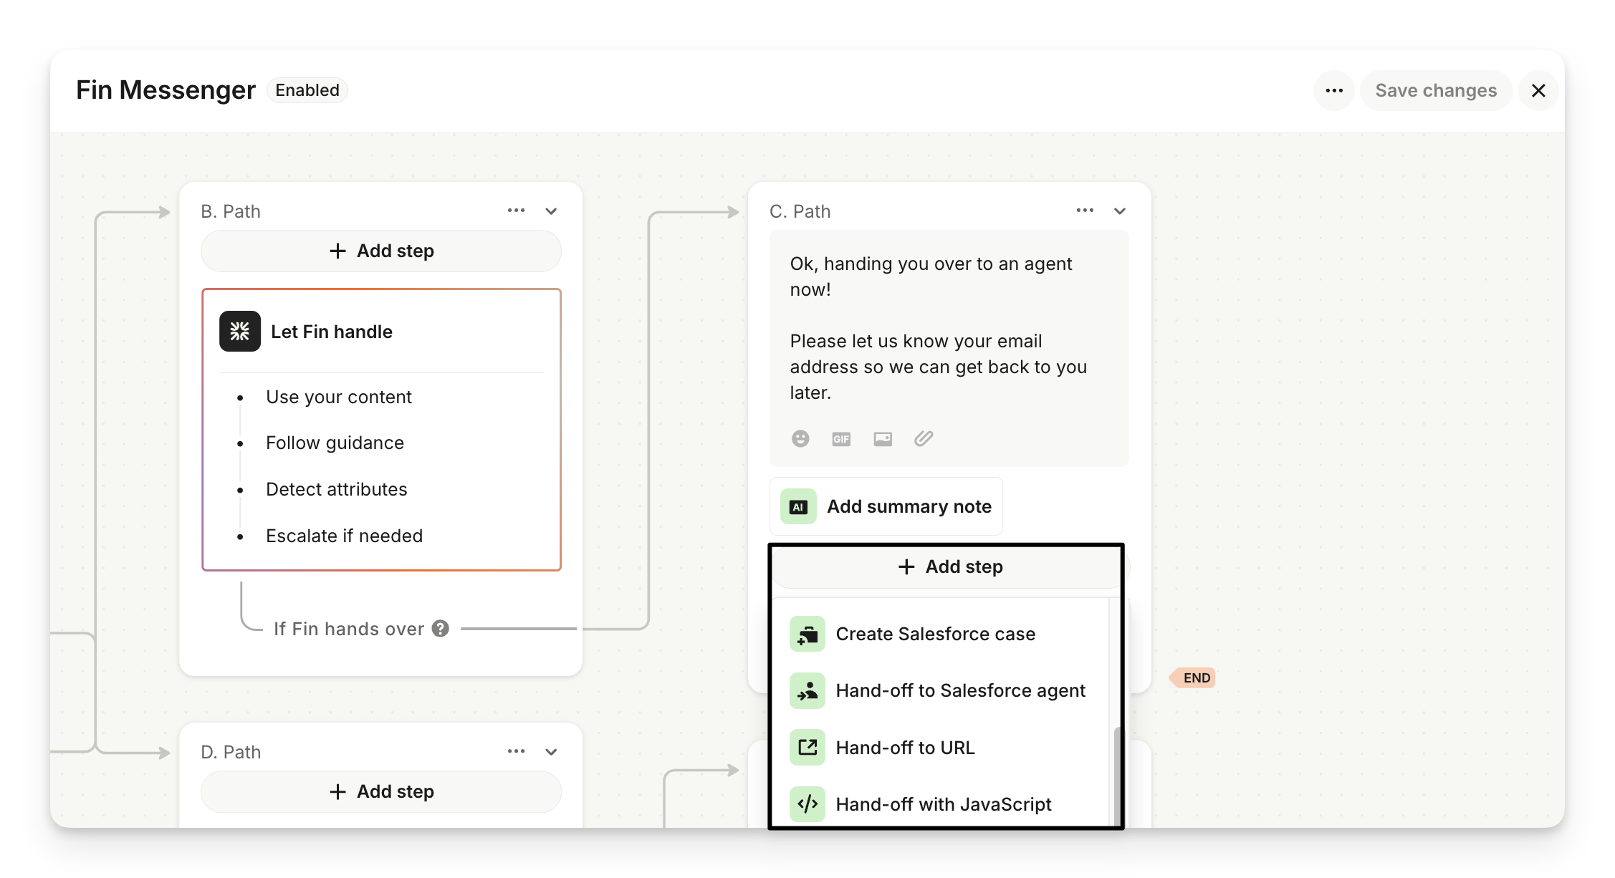The width and height of the screenshot is (1615, 878).
Task: Collapse the C. Path card chevron
Action: pos(1120,211)
